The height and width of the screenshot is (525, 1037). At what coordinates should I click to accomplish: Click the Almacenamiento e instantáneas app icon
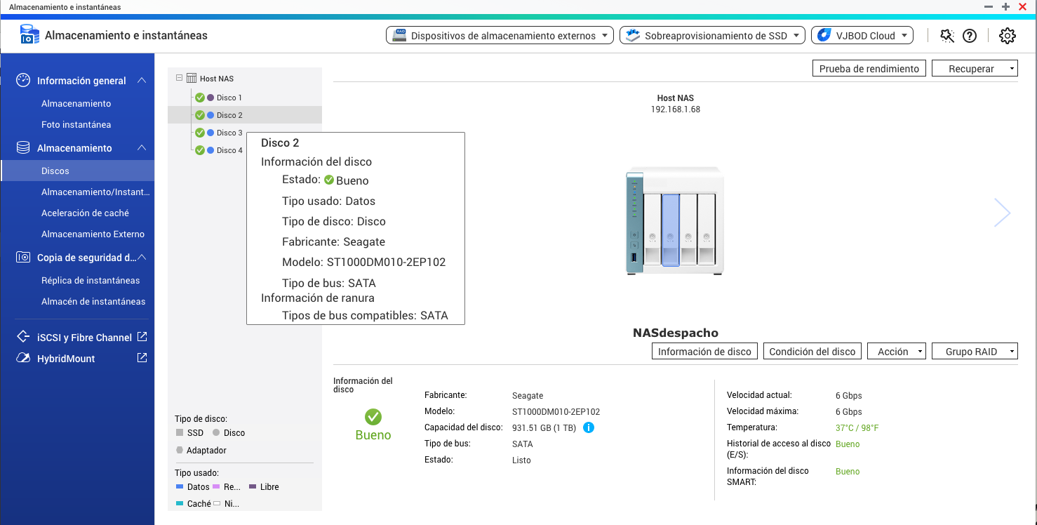click(x=29, y=35)
